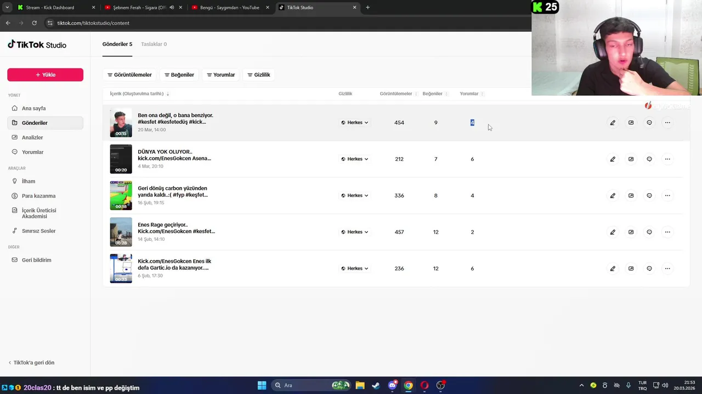Edit the "Ben ona değil" post via pencil icon
This screenshot has width=702, height=394.
point(613,123)
